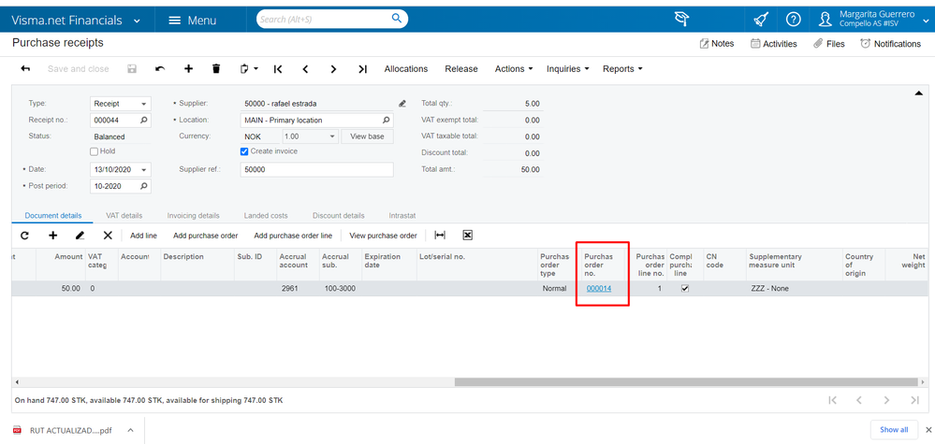Collapse the header form with the triangle
This screenshot has width=935, height=444.
918,93
